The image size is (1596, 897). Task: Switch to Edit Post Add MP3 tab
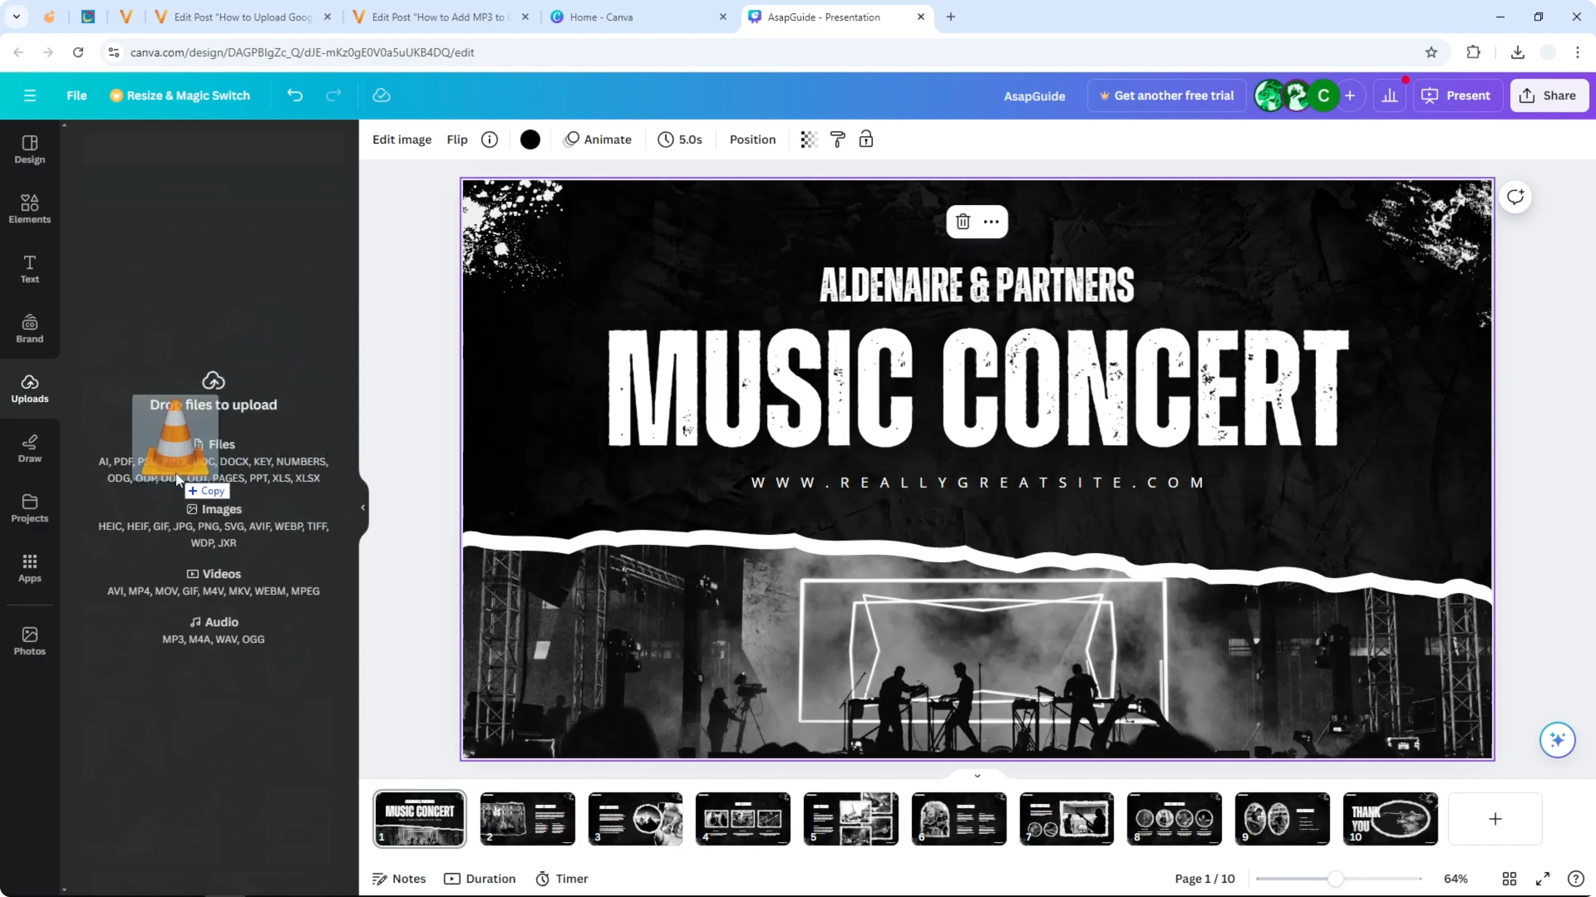441,17
